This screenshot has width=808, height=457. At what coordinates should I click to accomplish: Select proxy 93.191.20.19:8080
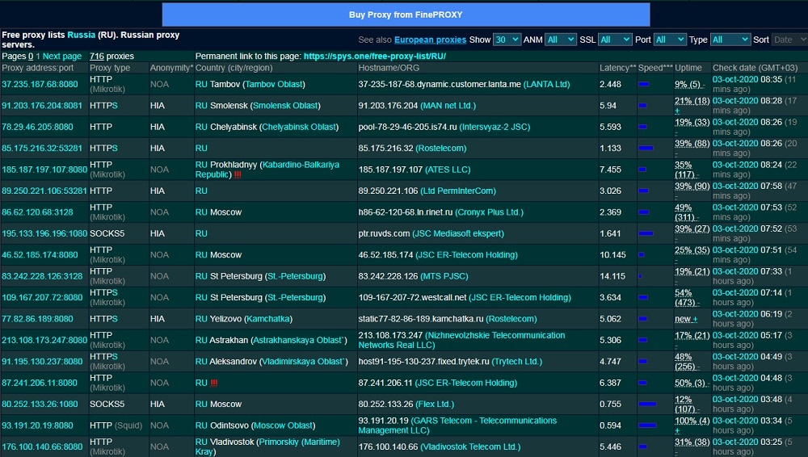[37, 426]
